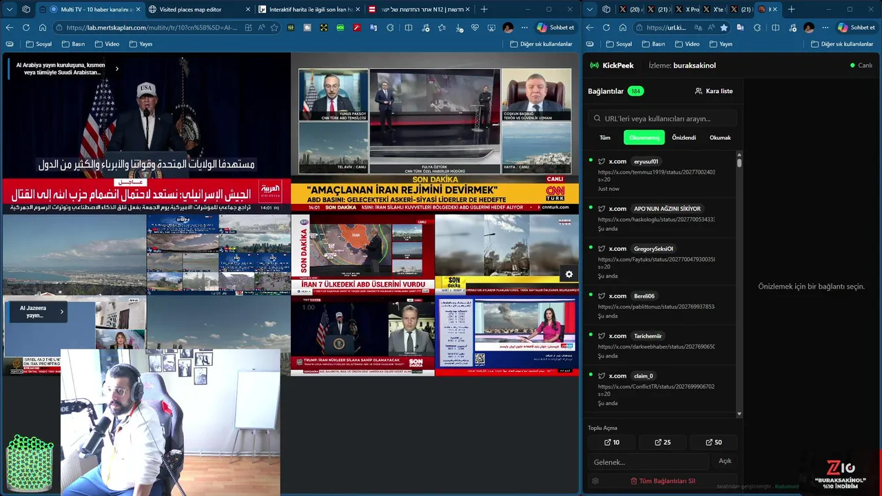The image size is (882, 496).
Task: Reload the Multi TV page in the left browser
Action: click(26, 28)
